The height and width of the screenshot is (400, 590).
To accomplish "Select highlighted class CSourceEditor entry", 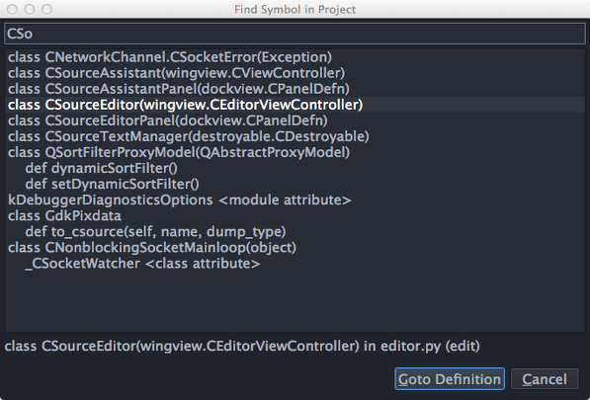I will click(295, 105).
